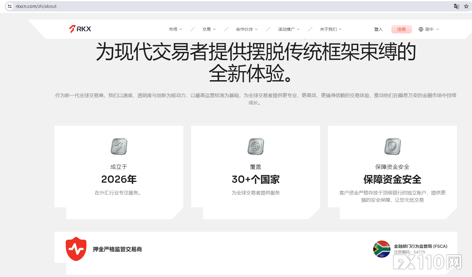The height and width of the screenshot is (277, 472).
Task: Click the 保障资金安全 silver shield icon
Action: point(393,146)
